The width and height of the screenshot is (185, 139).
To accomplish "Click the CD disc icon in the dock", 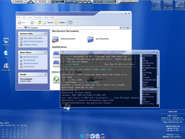I will coord(92,136).
